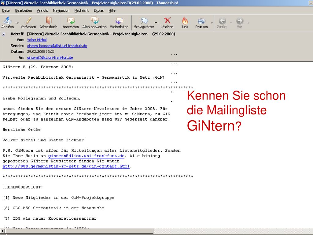Click gintern-bounces@dlist.uni-frankfurt.de sender address
This screenshot has width=313, height=235.
click(x=57, y=46)
